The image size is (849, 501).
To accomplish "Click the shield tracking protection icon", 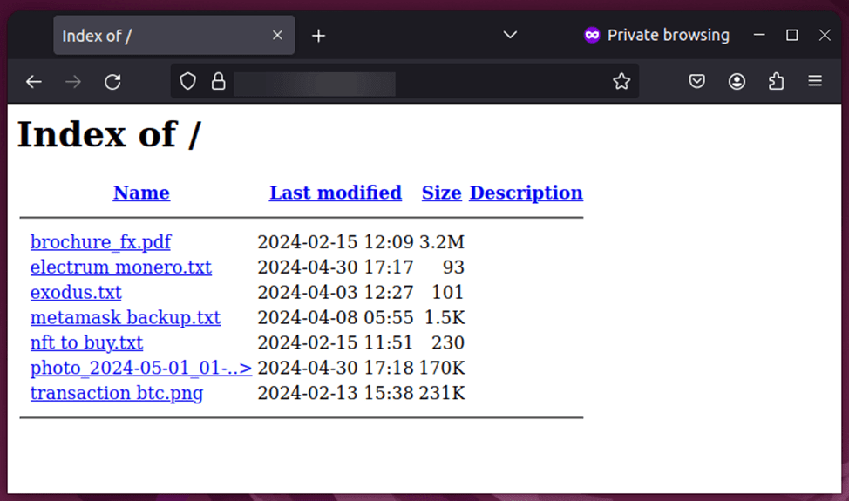I will (x=188, y=82).
